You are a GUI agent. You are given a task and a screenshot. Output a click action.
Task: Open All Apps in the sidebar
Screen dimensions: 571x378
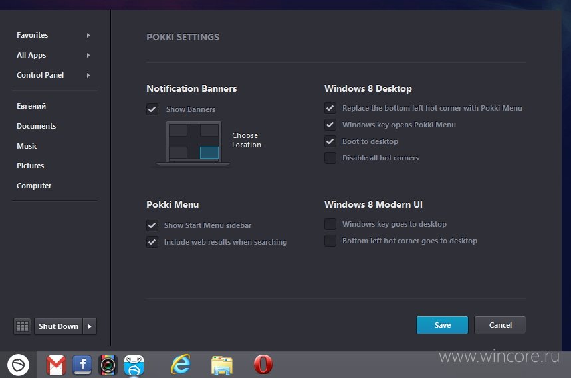pyautogui.click(x=31, y=55)
